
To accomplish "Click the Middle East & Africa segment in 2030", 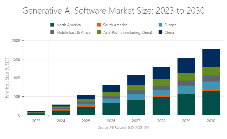I will pyautogui.click(x=211, y=78).
